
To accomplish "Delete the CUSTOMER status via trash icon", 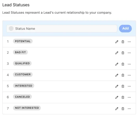I will click(x=123, y=75).
